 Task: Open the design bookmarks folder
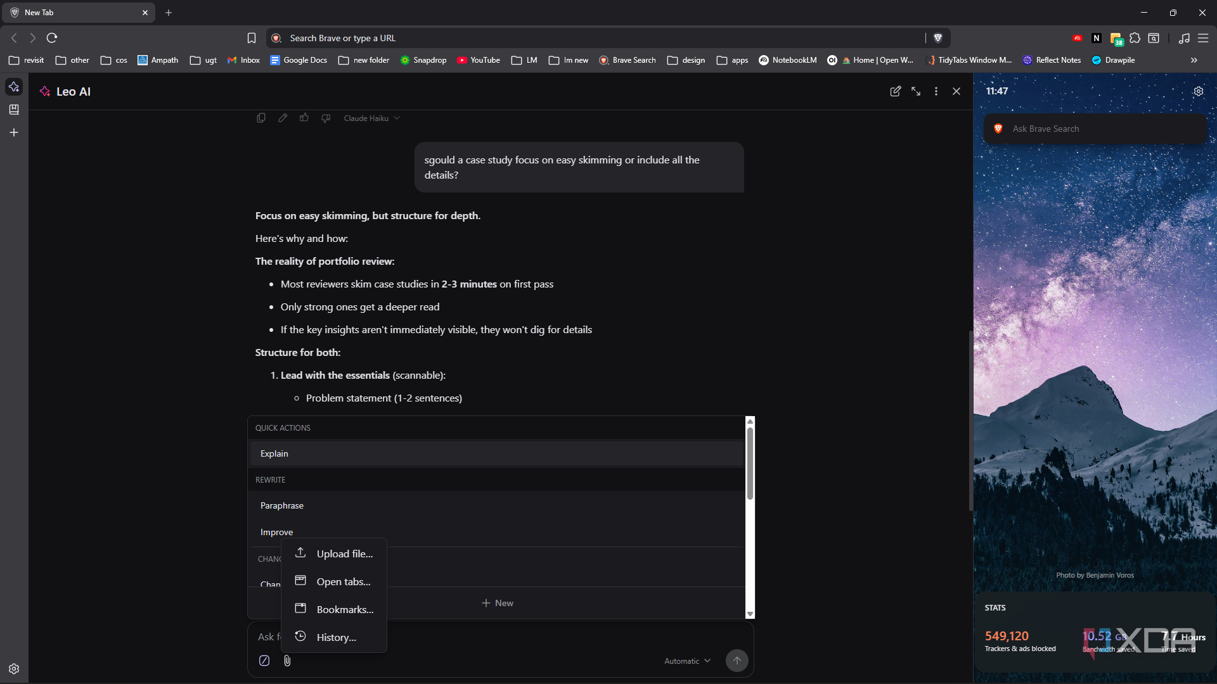click(x=686, y=60)
